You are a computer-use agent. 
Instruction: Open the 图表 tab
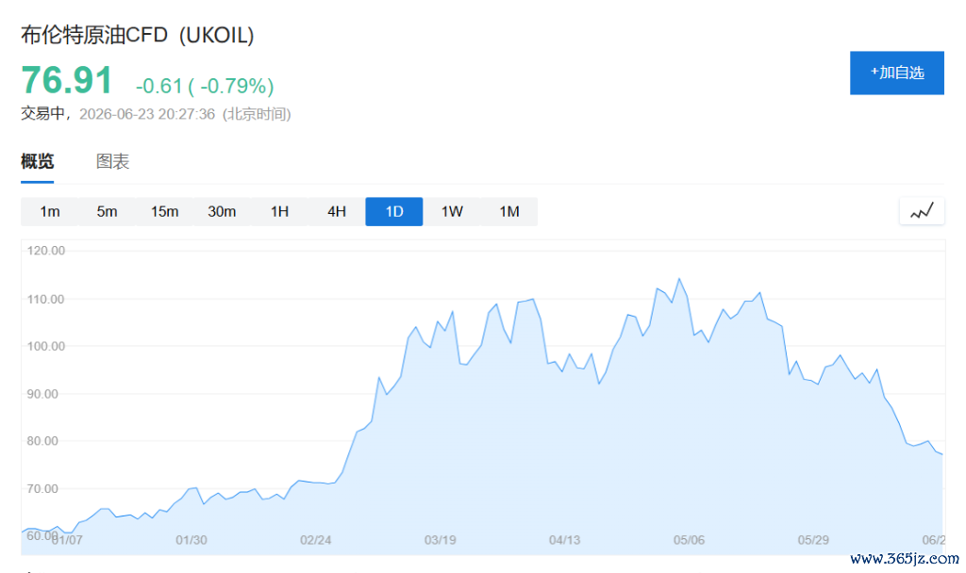(x=113, y=162)
